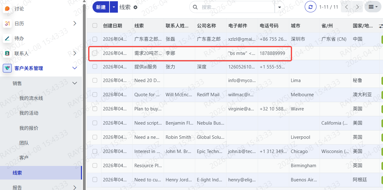The image size is (383, 190).
Task: Open 团队 in the sidebar
Action: click(24, 143)
